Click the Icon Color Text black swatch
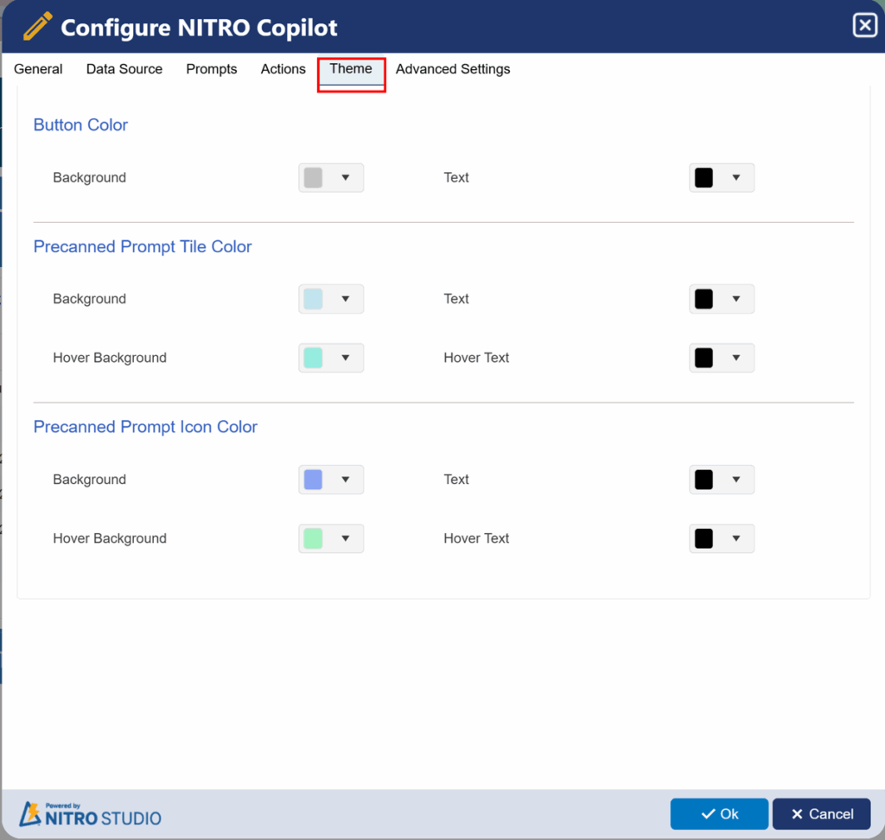Screen dimensions: 885x840 pos(704,480)
